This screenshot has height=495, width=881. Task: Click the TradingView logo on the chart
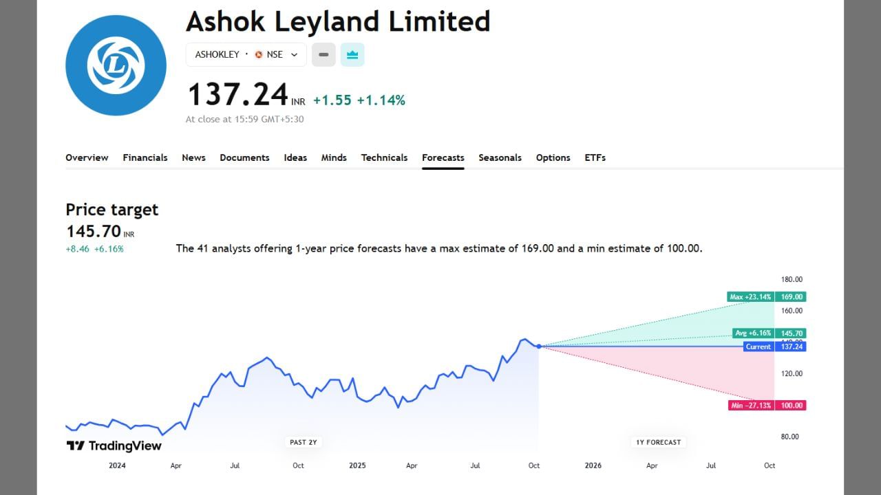coord(112,445)
